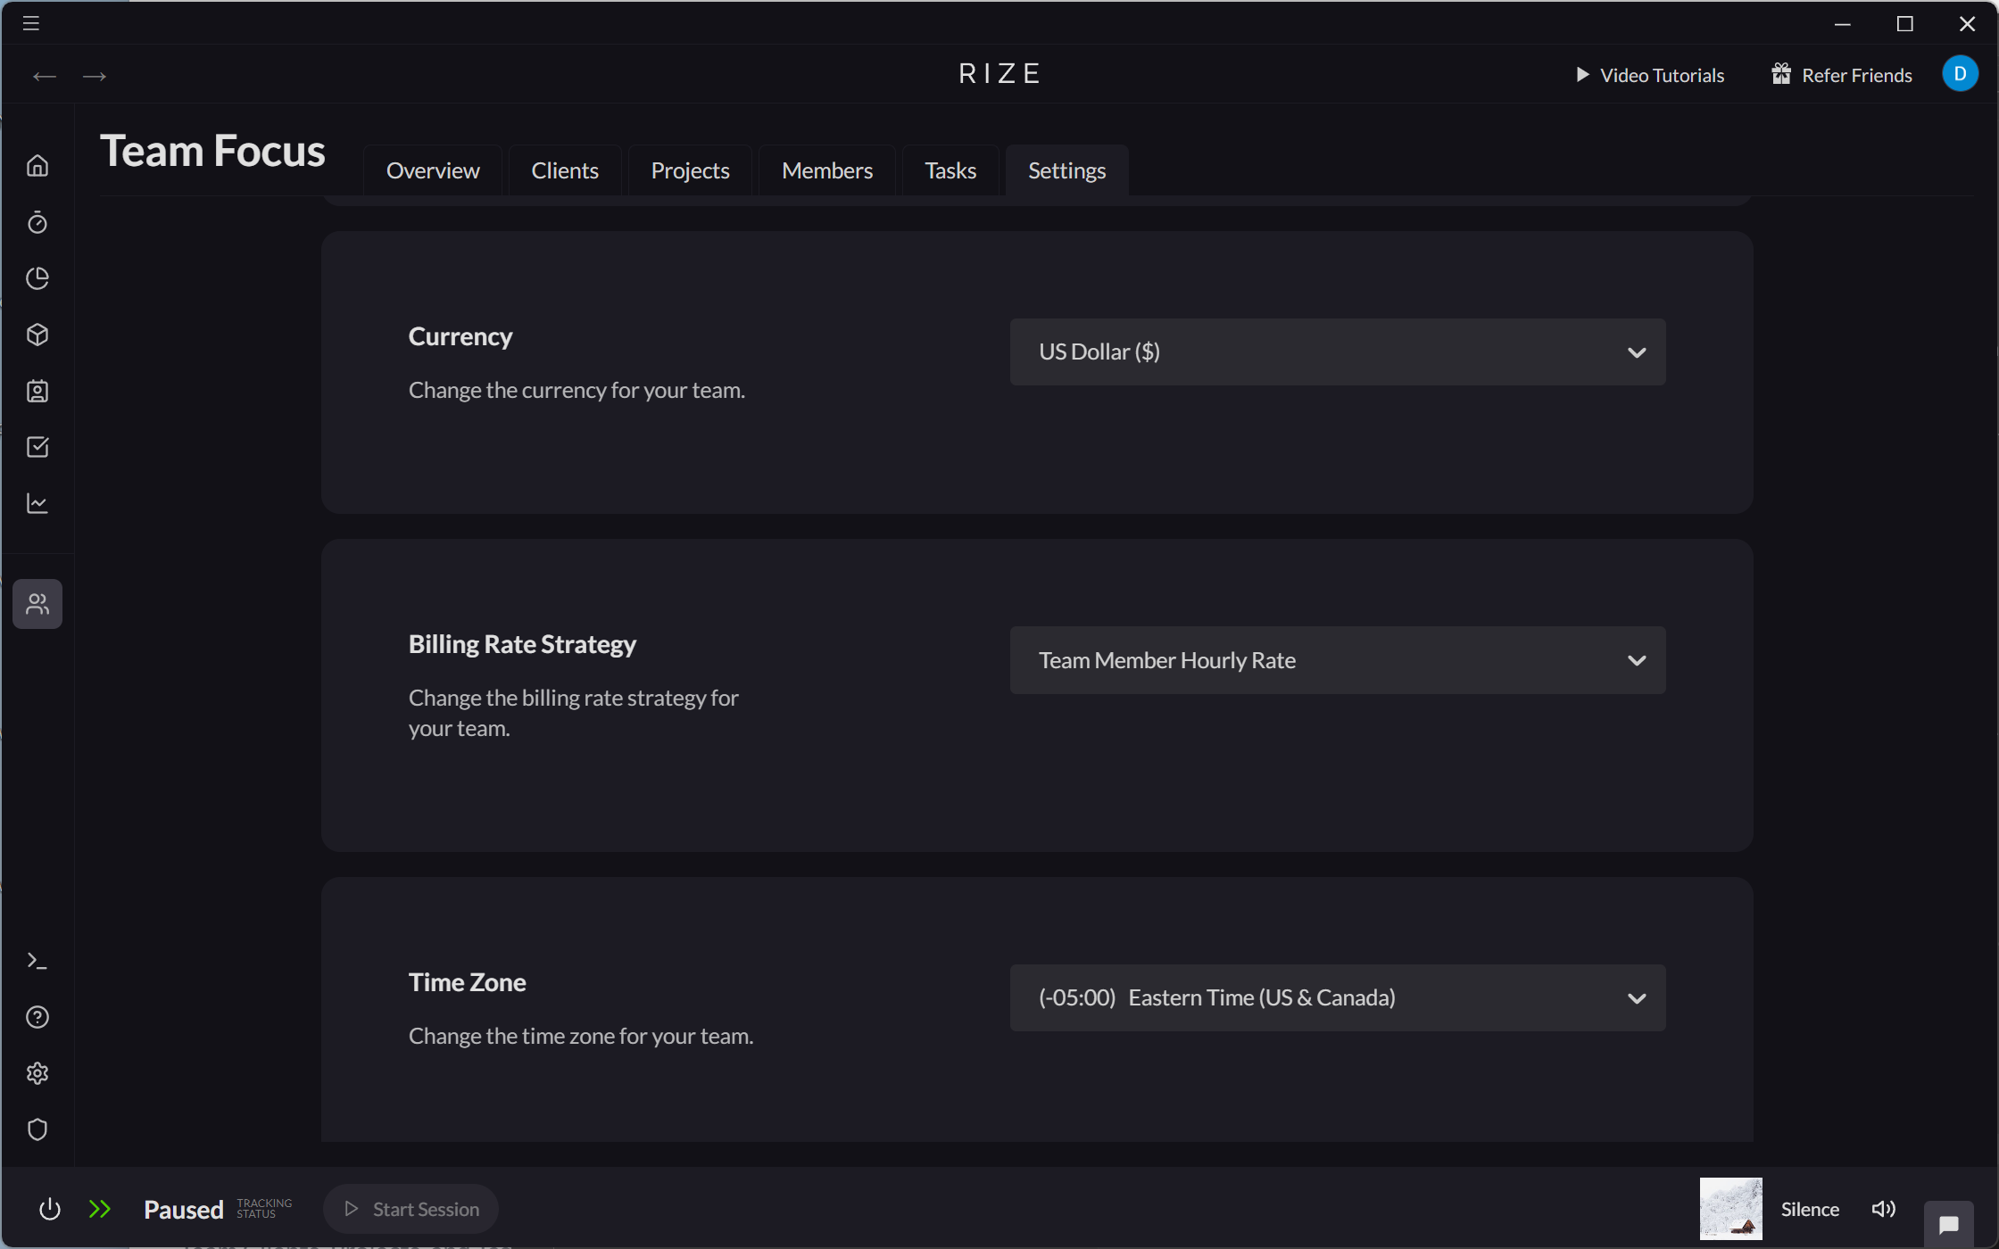Click the Silence sound label
This screenshot has height=1249, width=1999.
coord(1810,1209)
